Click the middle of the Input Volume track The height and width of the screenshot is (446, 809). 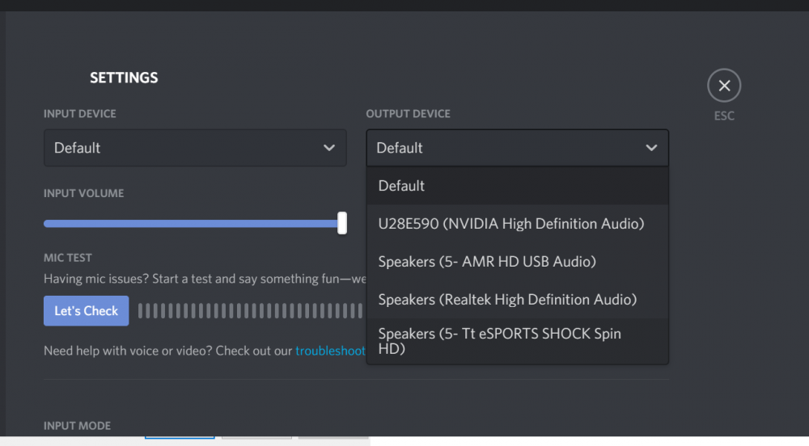click(x=193, y=223)
